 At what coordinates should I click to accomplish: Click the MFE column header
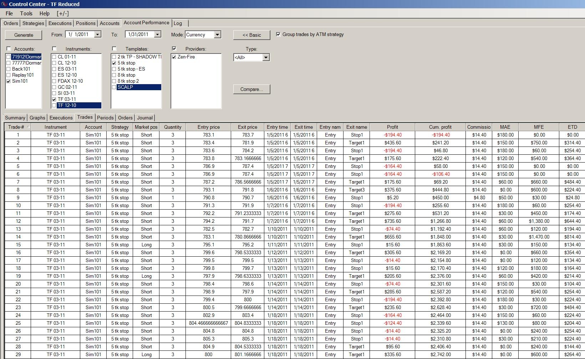click(539, 127)
